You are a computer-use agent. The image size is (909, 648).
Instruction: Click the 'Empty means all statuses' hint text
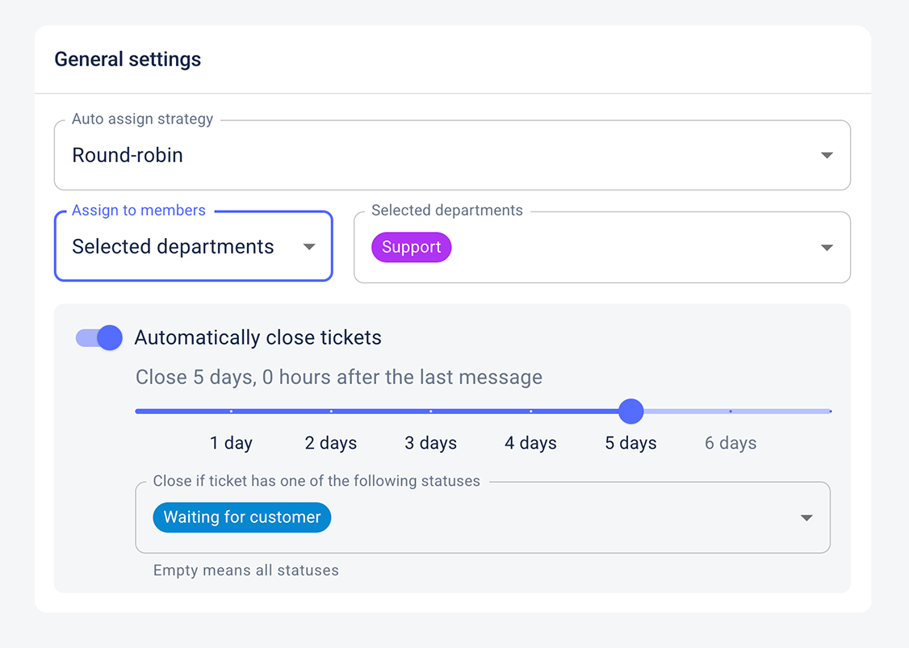pyautogui.click(x=246, y=571)
